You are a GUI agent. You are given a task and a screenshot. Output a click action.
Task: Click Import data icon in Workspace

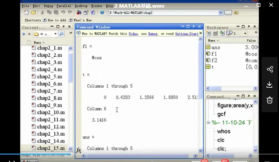[x=222, y=33]
